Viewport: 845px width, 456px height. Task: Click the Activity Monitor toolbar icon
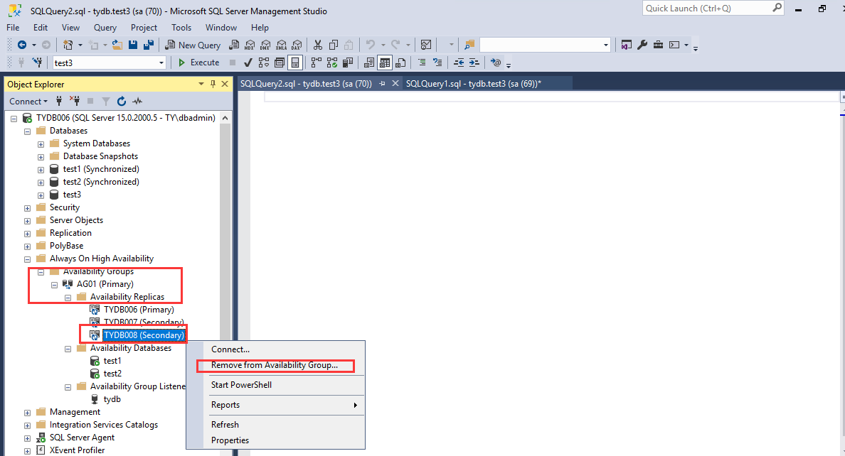click(x=426, y=45)
